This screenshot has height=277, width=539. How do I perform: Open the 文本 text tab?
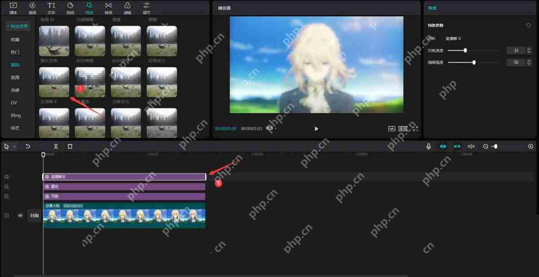pos(51,8)
